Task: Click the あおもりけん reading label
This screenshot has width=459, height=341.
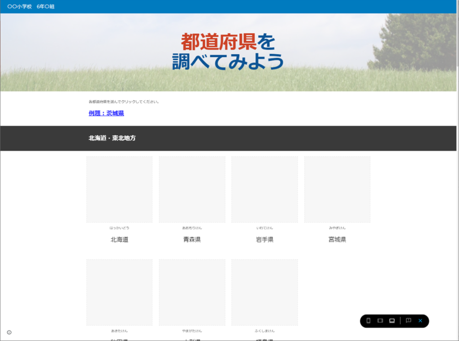Action: pyautogui.click(x=192, y=228)
